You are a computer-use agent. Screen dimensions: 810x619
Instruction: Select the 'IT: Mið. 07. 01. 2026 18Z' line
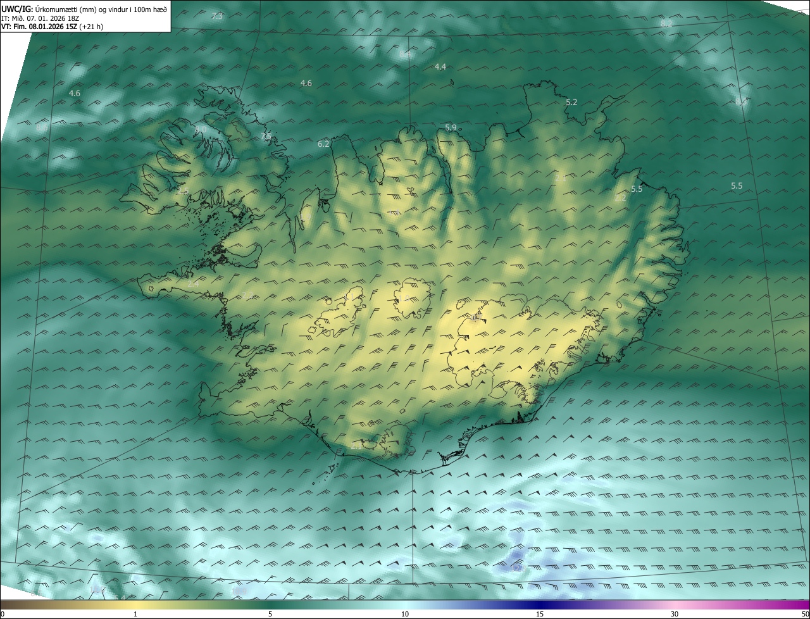click(40, 18)
